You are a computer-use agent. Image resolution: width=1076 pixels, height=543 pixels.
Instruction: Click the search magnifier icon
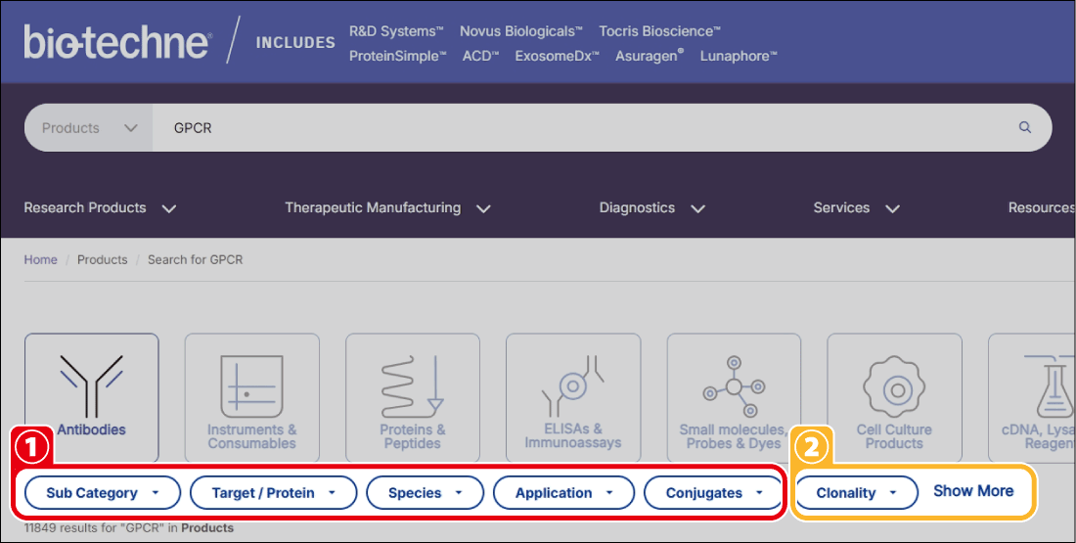pos(1024,127)
